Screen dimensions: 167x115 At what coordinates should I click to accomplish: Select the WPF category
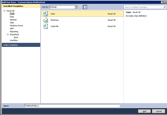click(12, 29)
